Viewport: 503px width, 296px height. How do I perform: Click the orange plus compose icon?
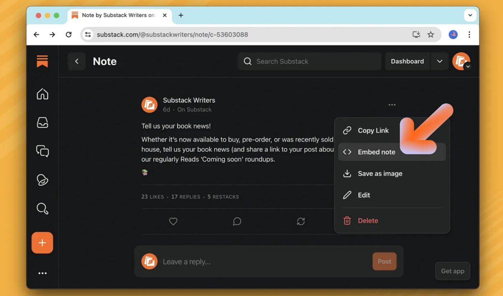(42, 243)
